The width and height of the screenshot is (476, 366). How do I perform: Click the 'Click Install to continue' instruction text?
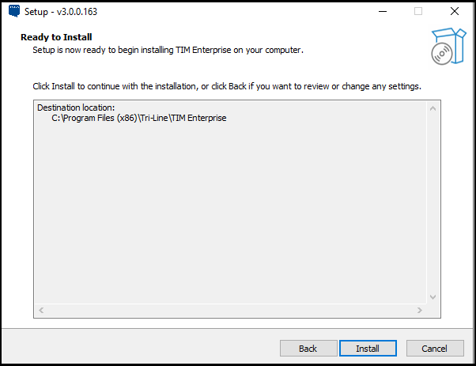coord(226,85)
